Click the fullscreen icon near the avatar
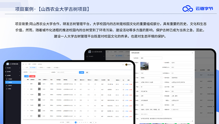 pyautogui.click(x=123, y=65)
